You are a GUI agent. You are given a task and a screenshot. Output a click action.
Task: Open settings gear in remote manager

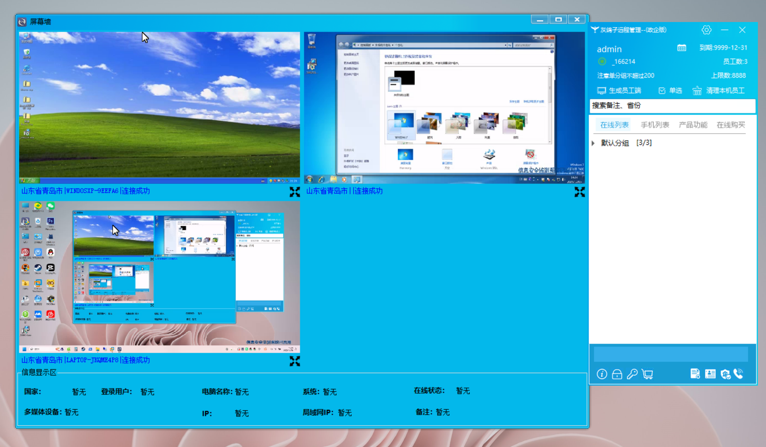pyautogui.click(x=706, y=30)
